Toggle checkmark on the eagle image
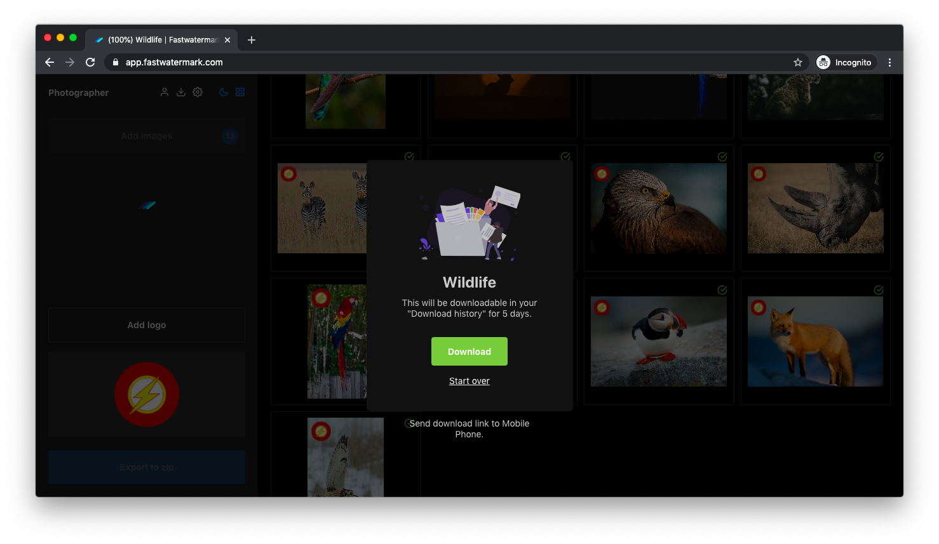This screenshot has width=939, height=544. point(722,157)
